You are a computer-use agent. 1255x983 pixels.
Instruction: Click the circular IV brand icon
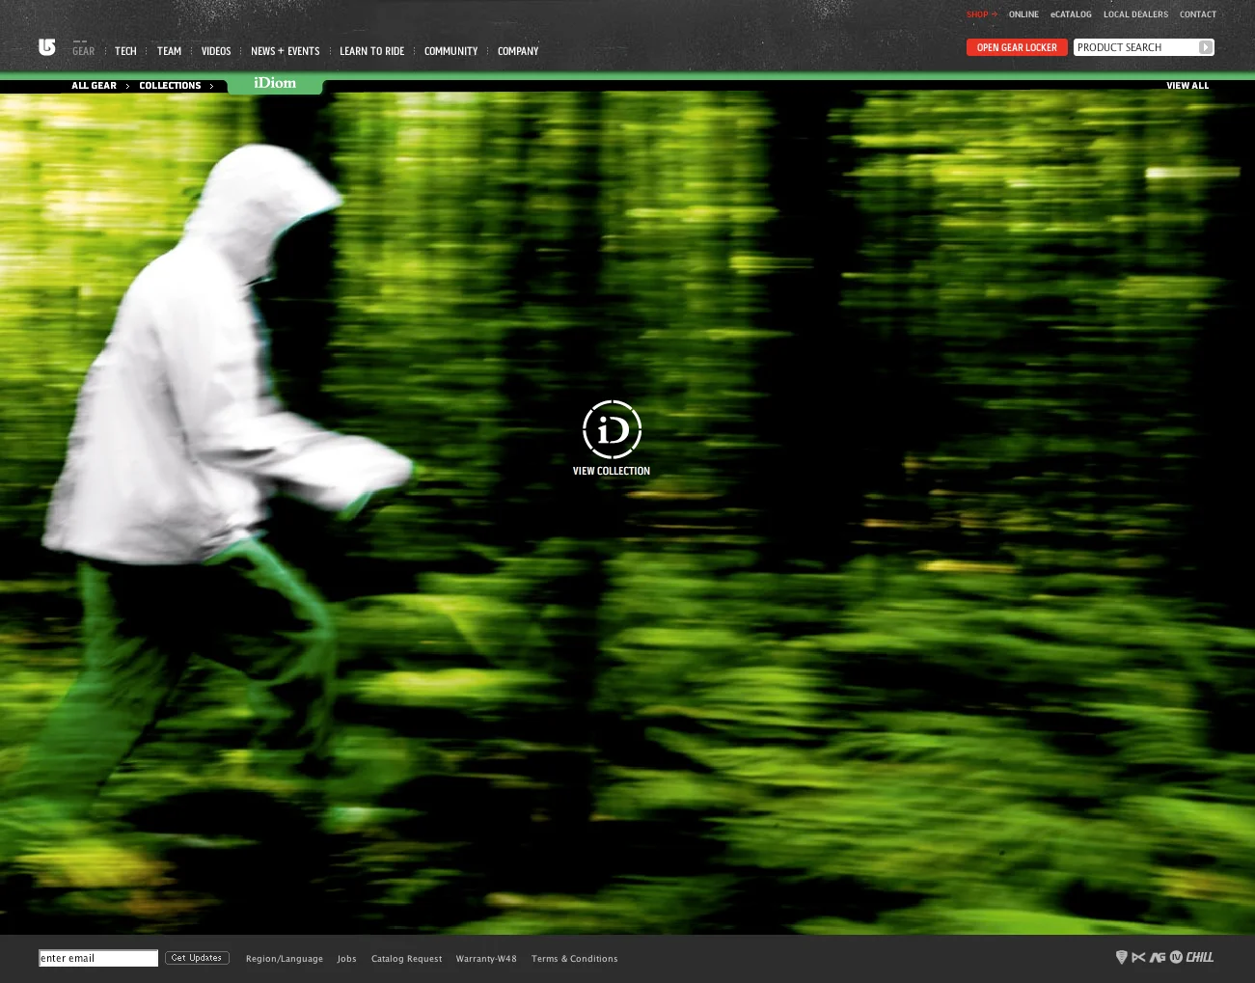[x=1176, y=957]
